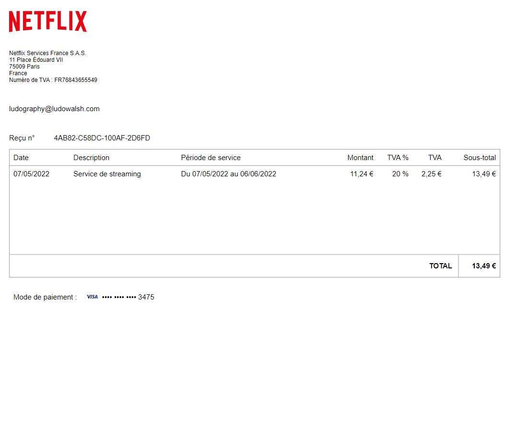Click the Date column header
This screenshot has height=439, width=505.
pyautogui.click(x=21, y=158)
